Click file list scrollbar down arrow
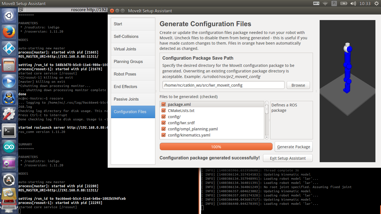Image resolution: width=381 pixels, height=214 pixels. [x=267, y=137]
